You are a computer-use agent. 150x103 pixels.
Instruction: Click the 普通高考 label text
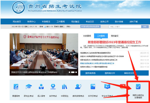pos(16,96)
